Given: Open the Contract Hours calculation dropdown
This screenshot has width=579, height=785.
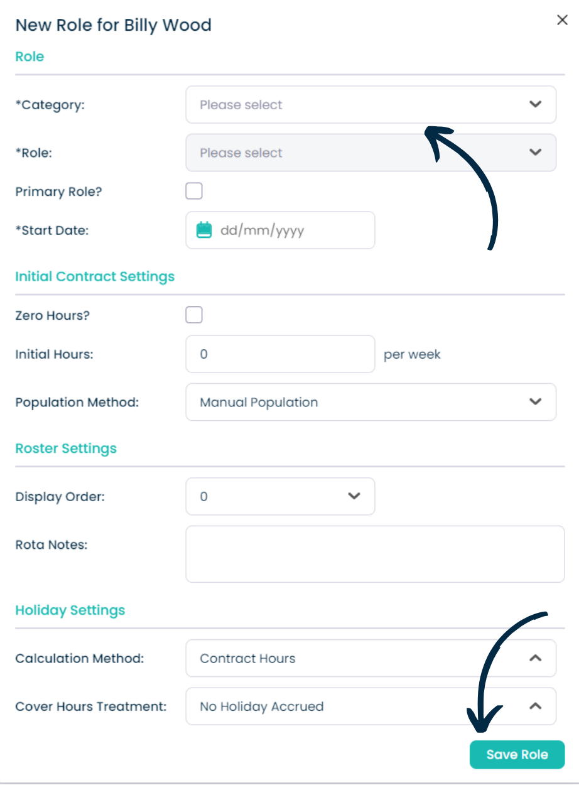Looking at the screenshot, I should pos(371,658).
